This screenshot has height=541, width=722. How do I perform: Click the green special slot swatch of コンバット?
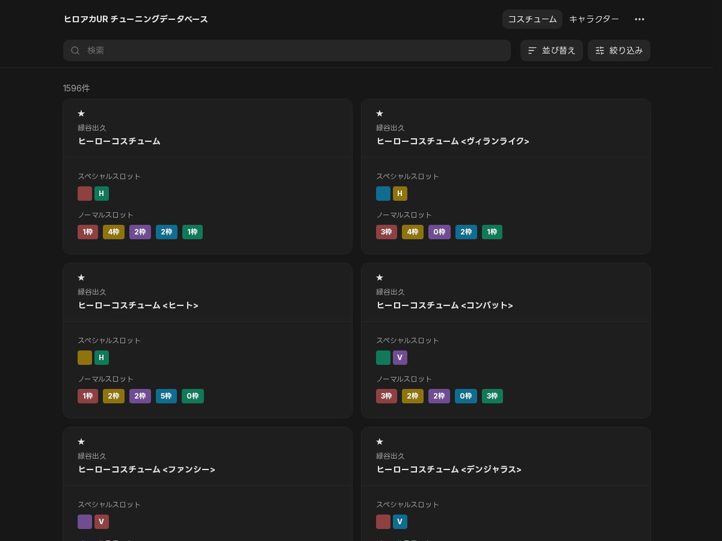click(383, 358)
